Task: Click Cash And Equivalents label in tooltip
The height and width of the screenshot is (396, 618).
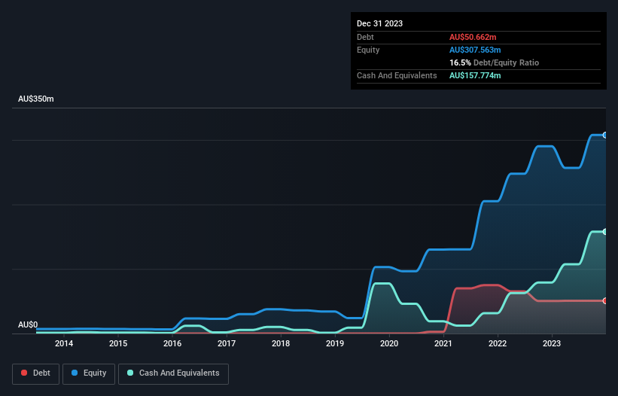Action: pos(397,75)
